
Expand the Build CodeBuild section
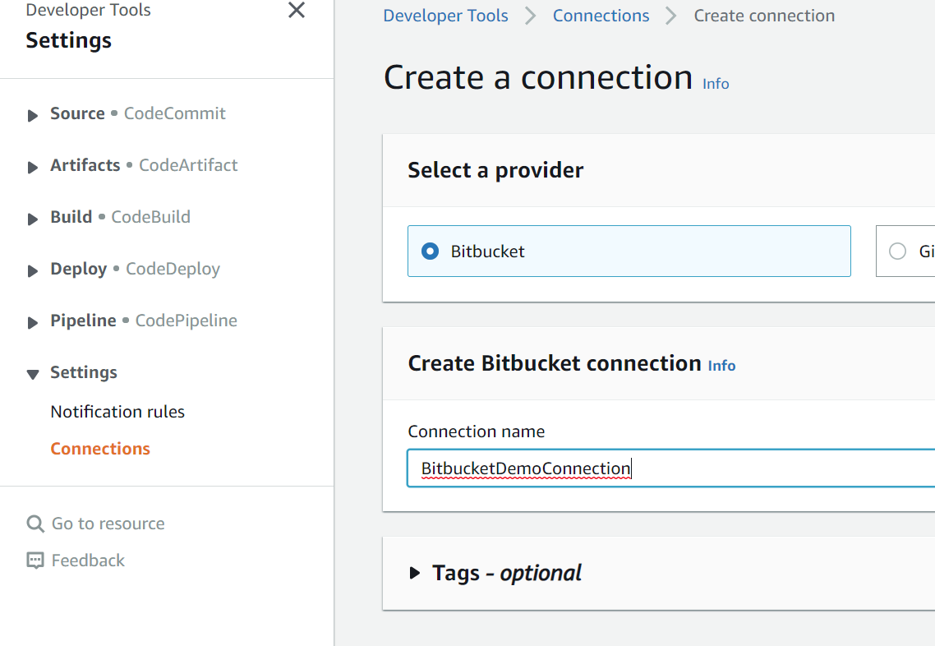point(33,219)
